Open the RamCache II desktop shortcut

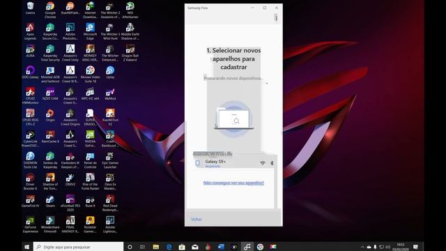click(50, 137)
